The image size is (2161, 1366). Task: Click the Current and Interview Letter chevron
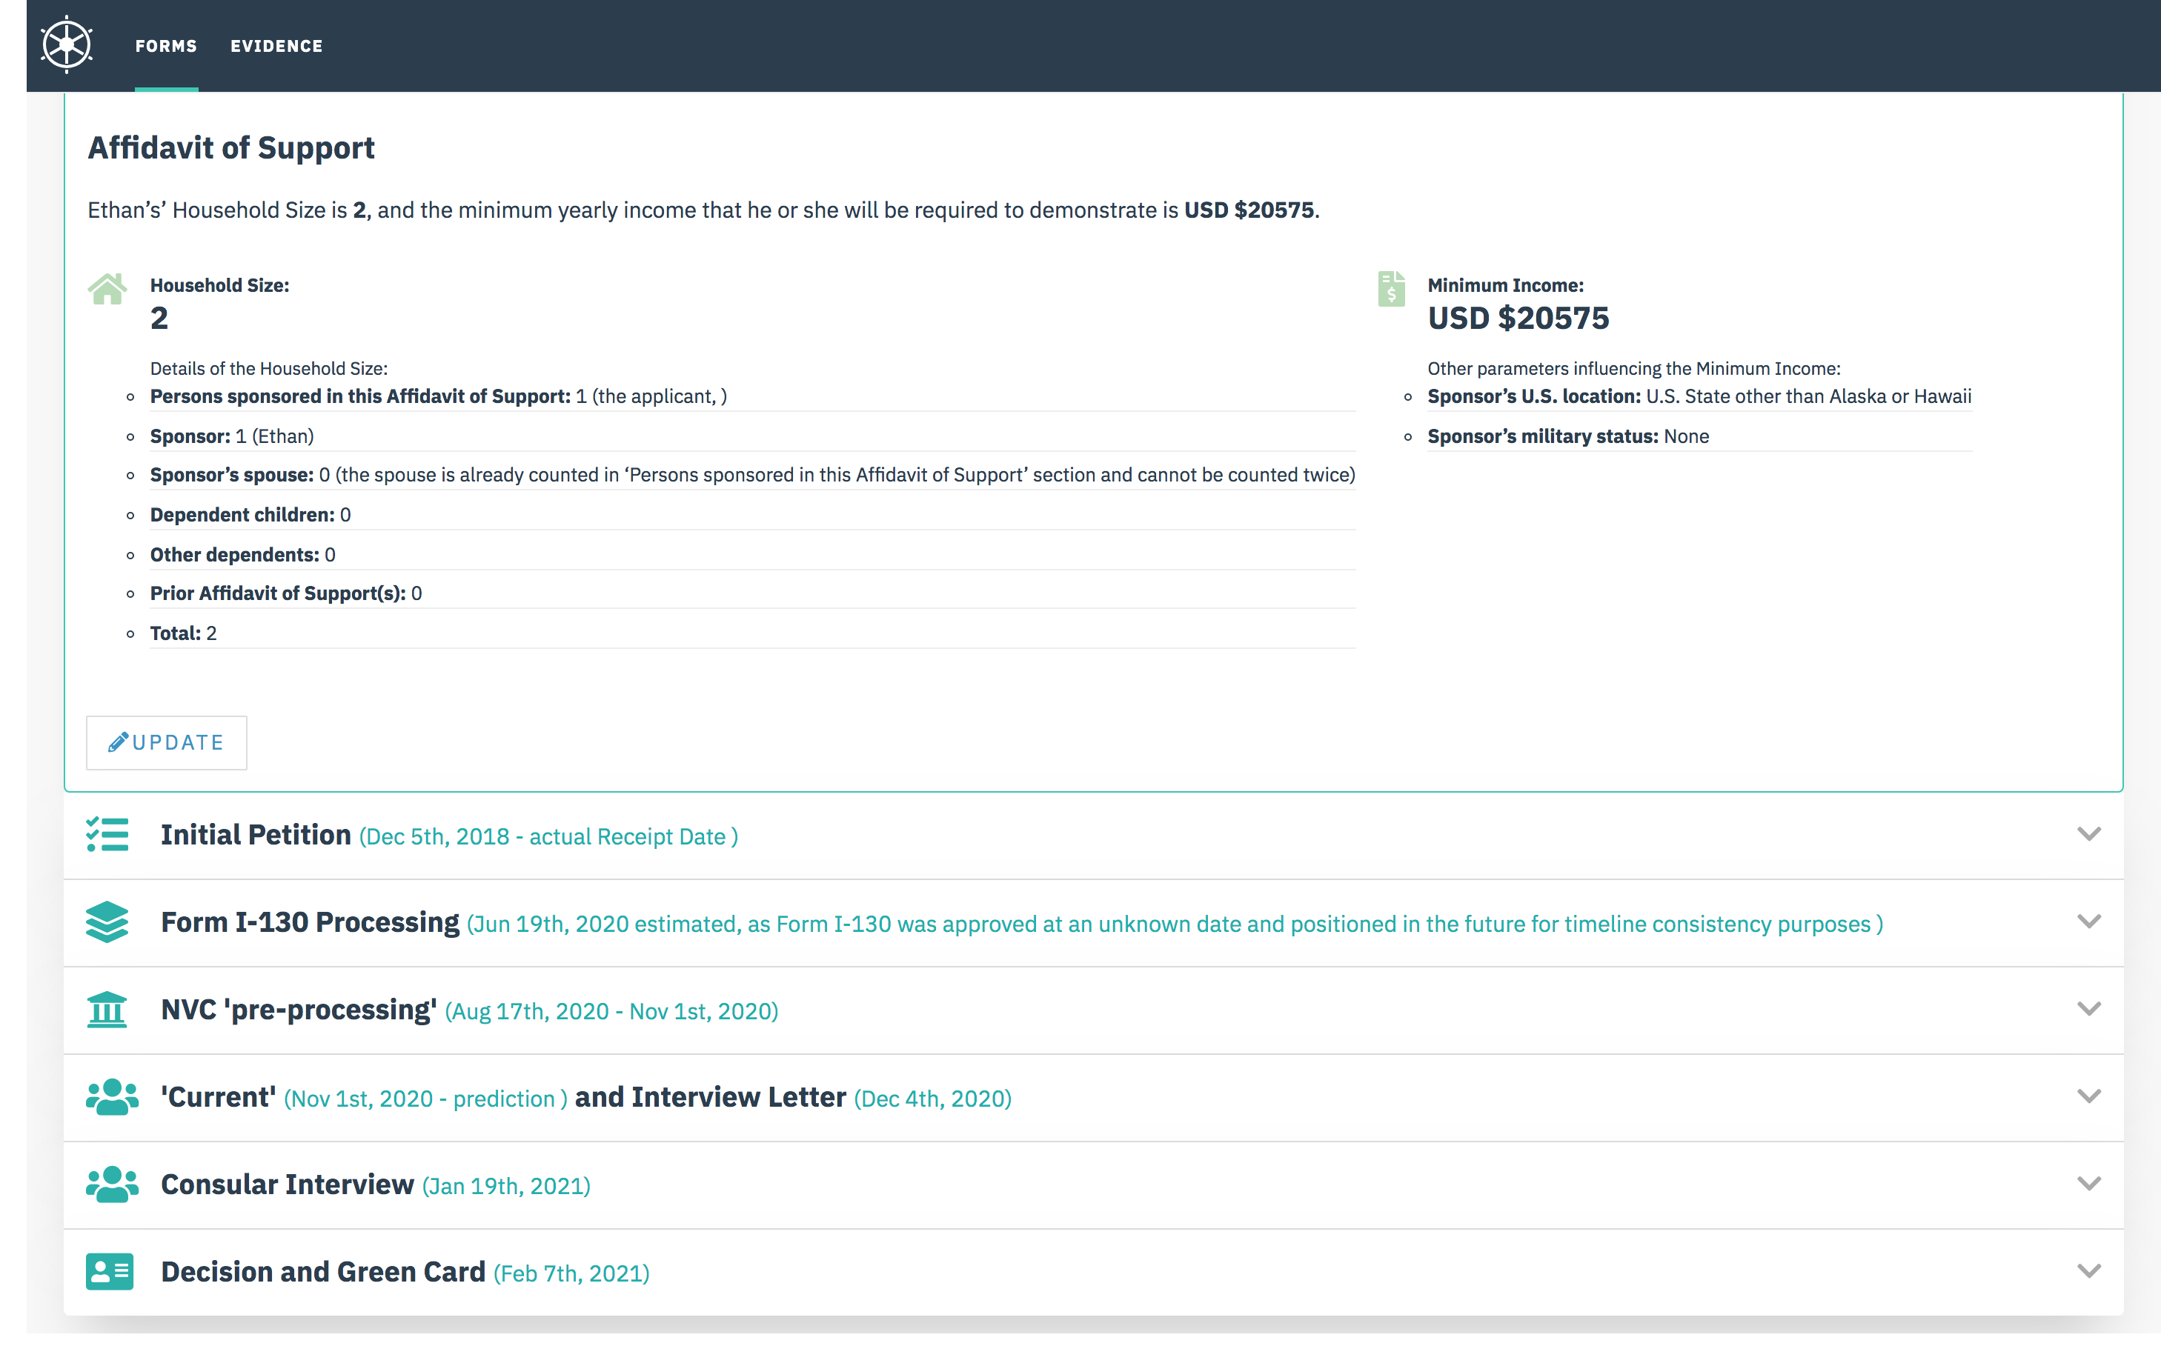[2088, 1097]
